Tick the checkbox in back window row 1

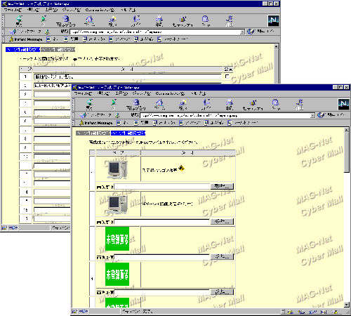[x=227, y=77]
